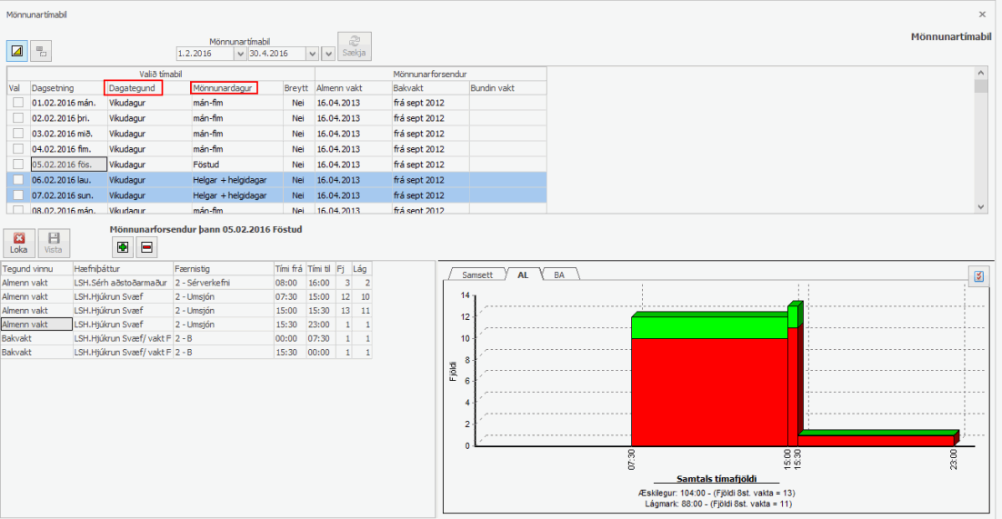This screenshot has width=1002, height=519.
Task: Click the Val column header
Action: tap(18, 87)
